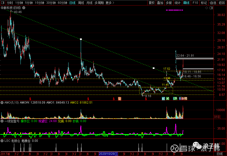Switch to 日线 daily chart
This screenshot has height=156, width=227.
pos(72,3)
